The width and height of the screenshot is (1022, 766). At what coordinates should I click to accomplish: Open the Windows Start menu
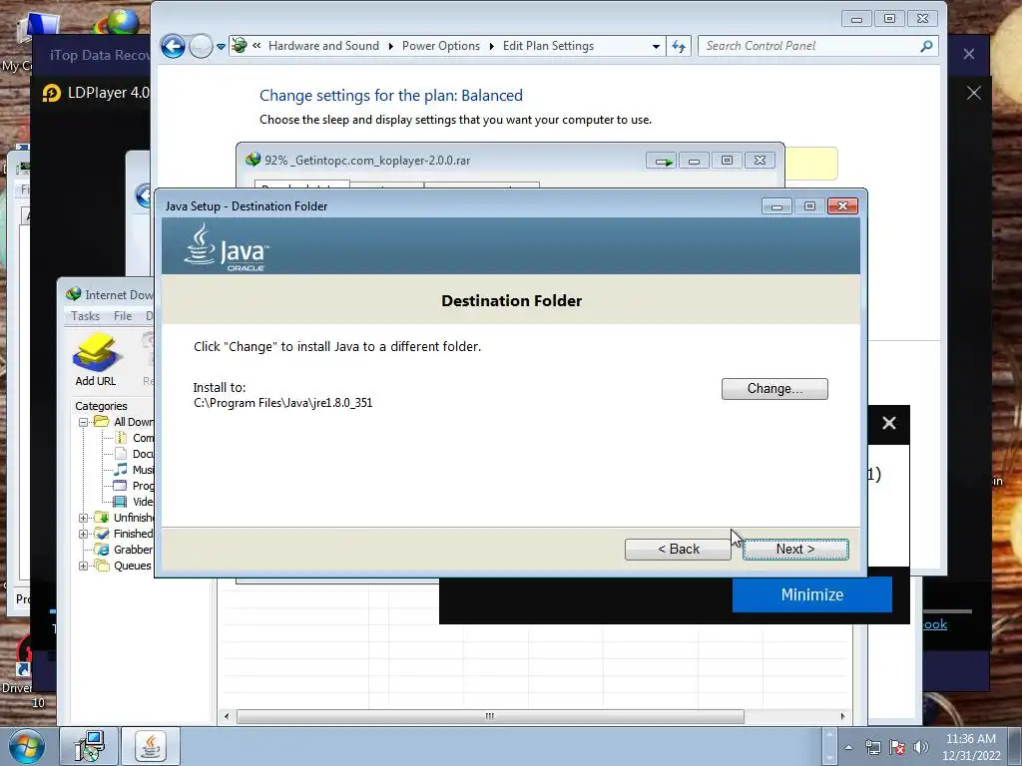pos(27,746)
